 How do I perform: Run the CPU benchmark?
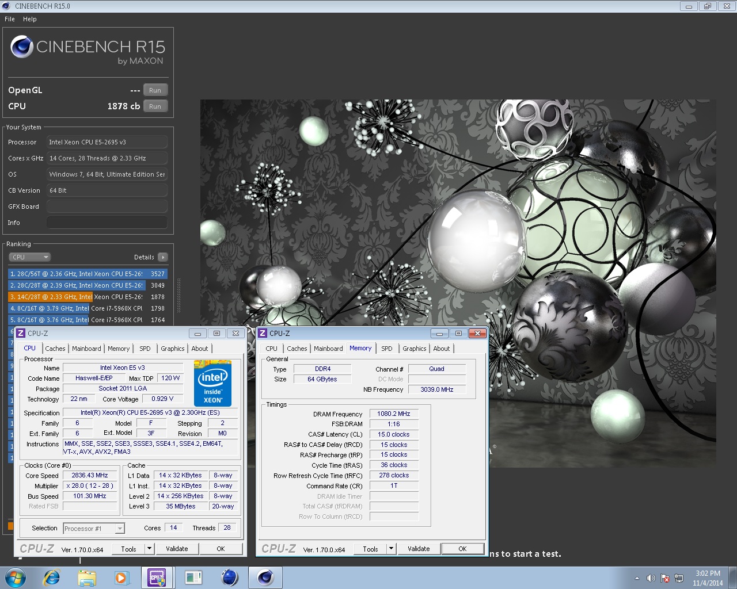(x=155, y=106)
